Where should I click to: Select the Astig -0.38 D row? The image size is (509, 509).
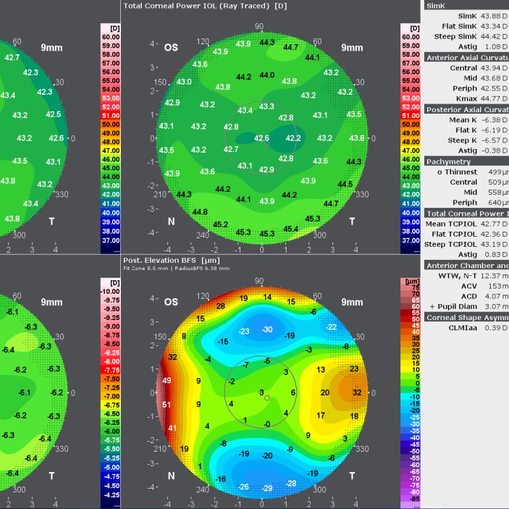(483, 151)
